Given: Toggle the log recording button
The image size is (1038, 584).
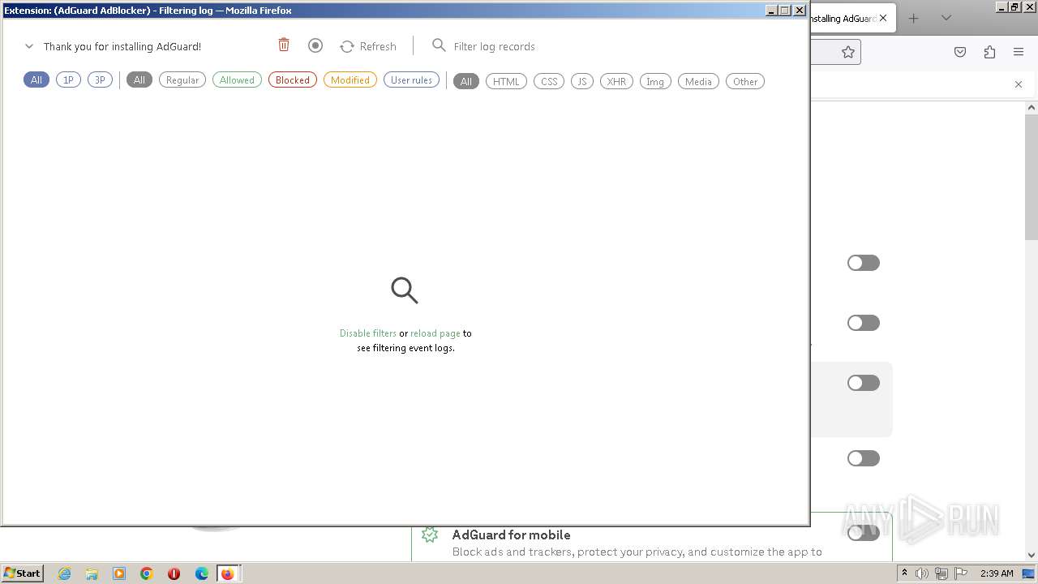Looking at the screenshot, I should 315,45.
